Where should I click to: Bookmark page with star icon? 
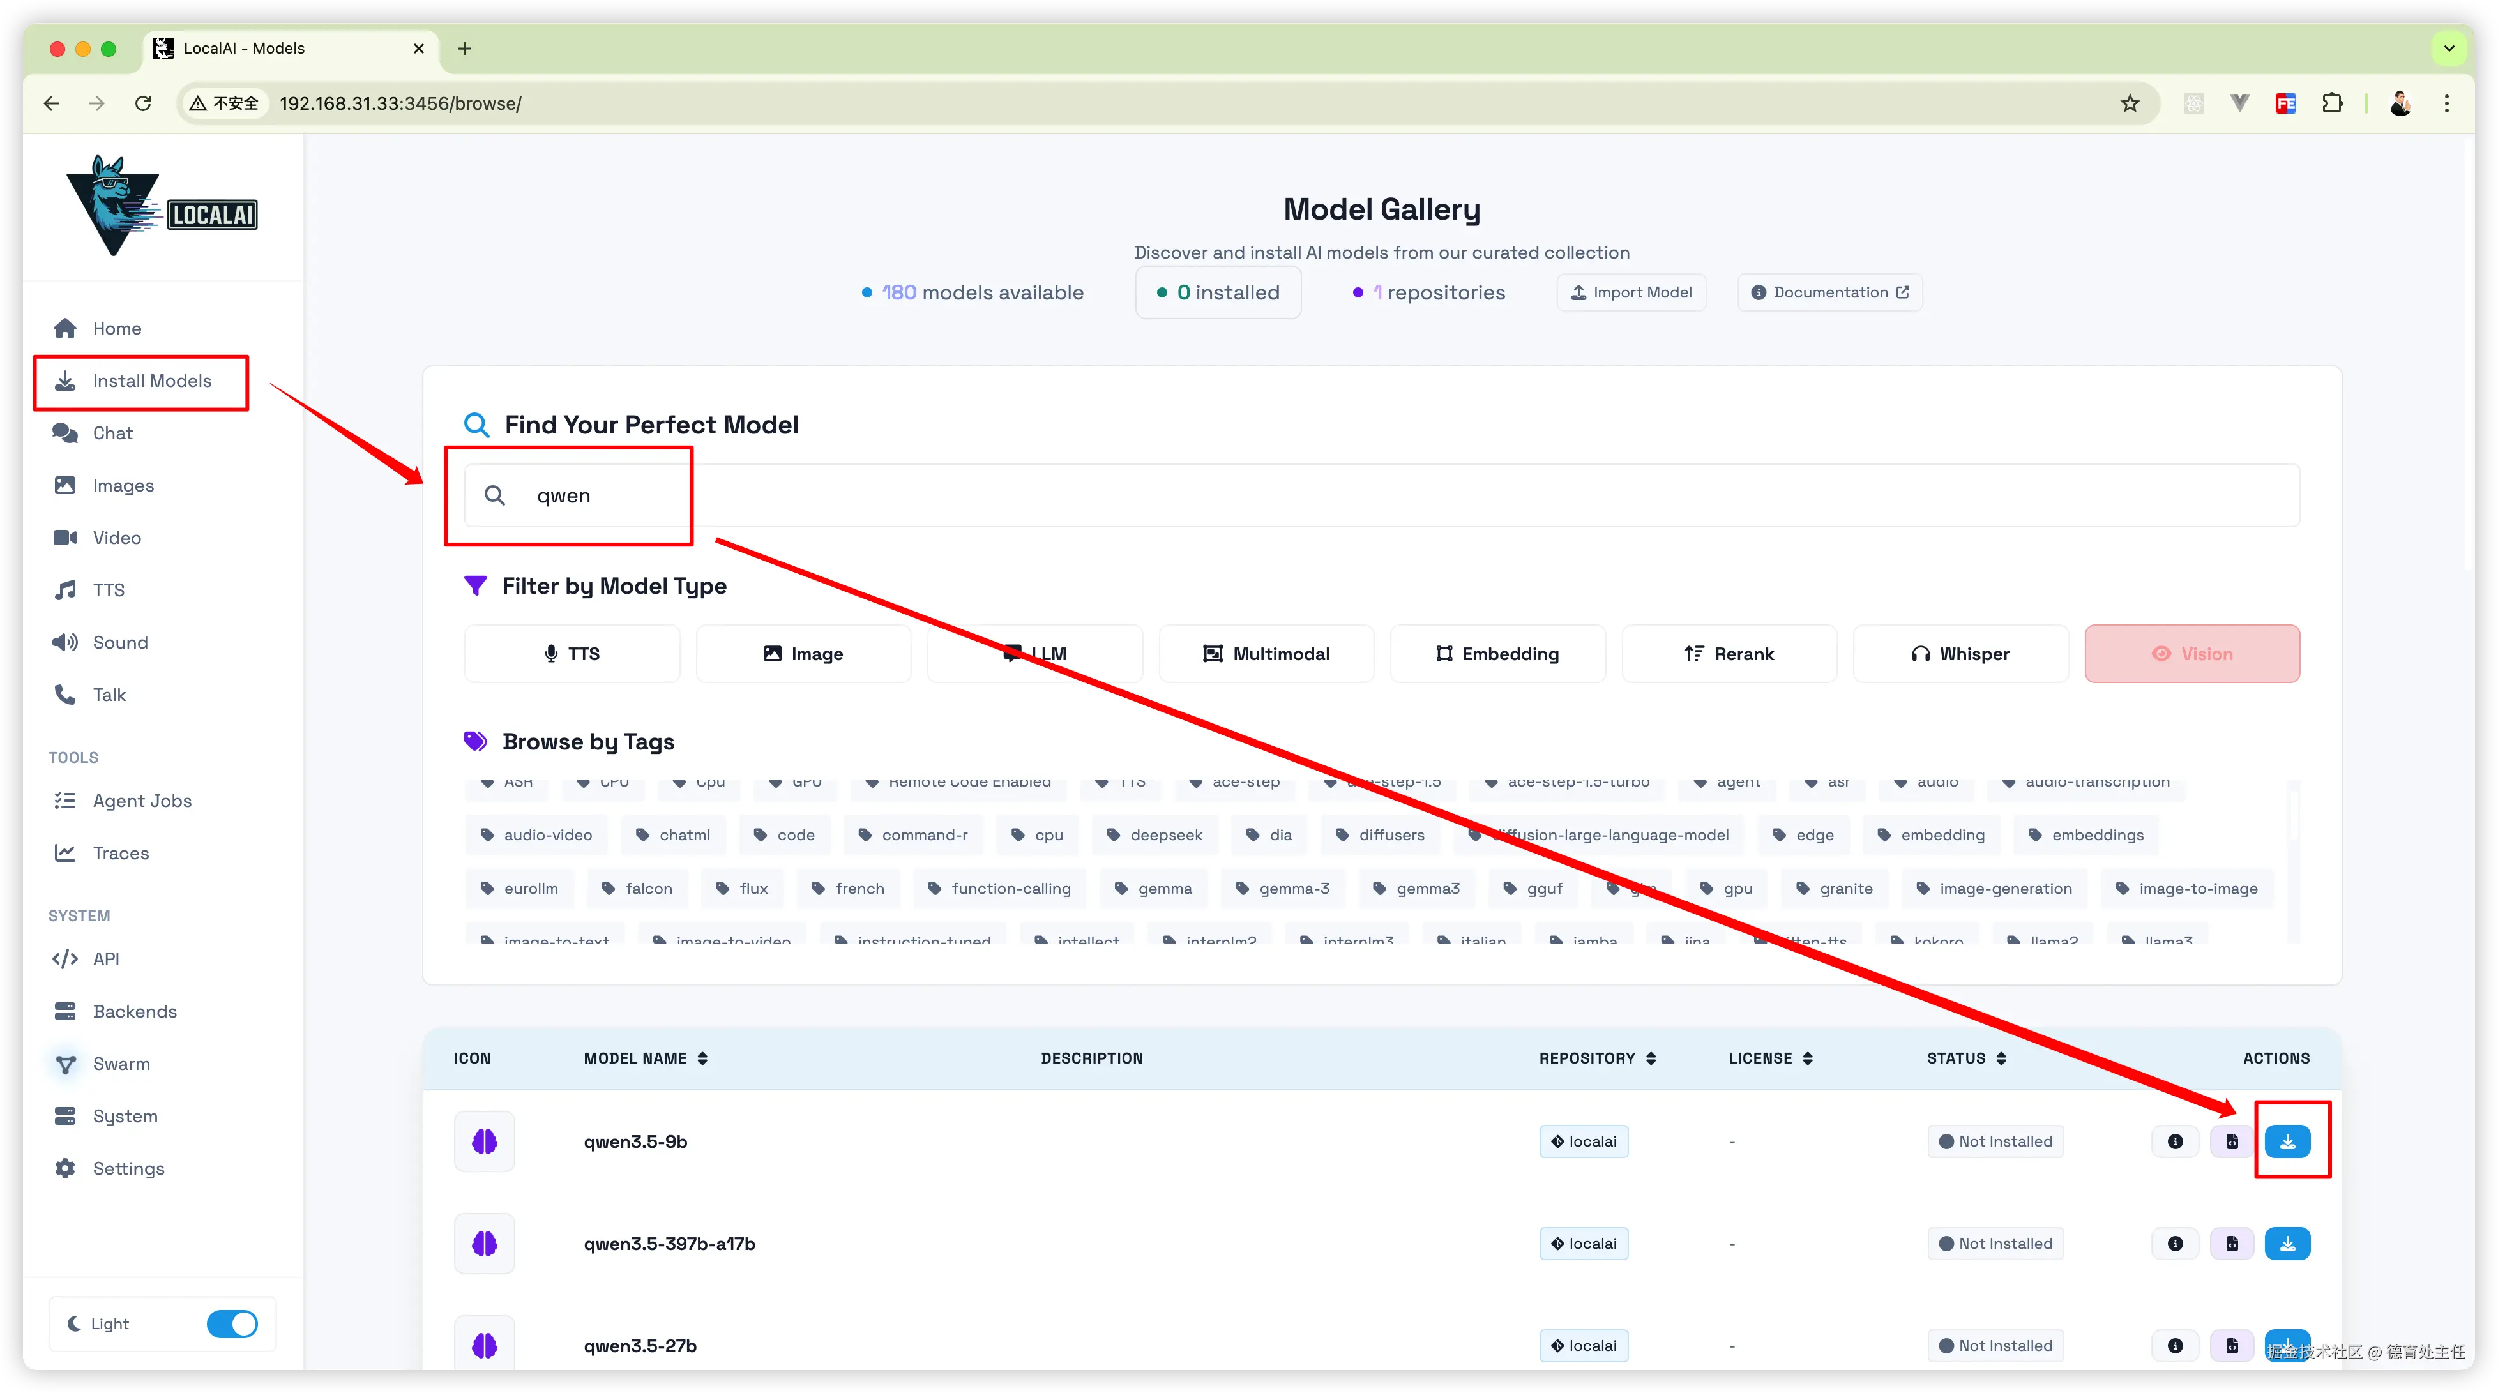pyautogui.click(x=2130, y=103)
